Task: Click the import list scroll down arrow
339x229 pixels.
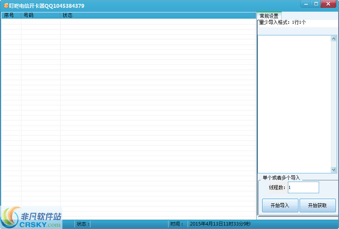Action: tap(334, 170)
